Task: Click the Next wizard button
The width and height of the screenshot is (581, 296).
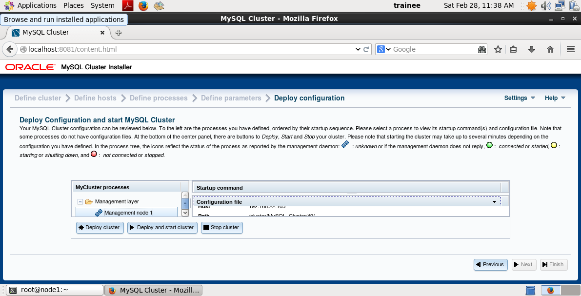Action: point(524,264)
